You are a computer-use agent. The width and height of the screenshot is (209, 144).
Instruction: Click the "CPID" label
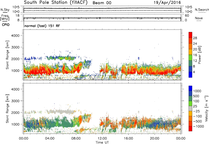pyautogui.click(x=6, y=25)
